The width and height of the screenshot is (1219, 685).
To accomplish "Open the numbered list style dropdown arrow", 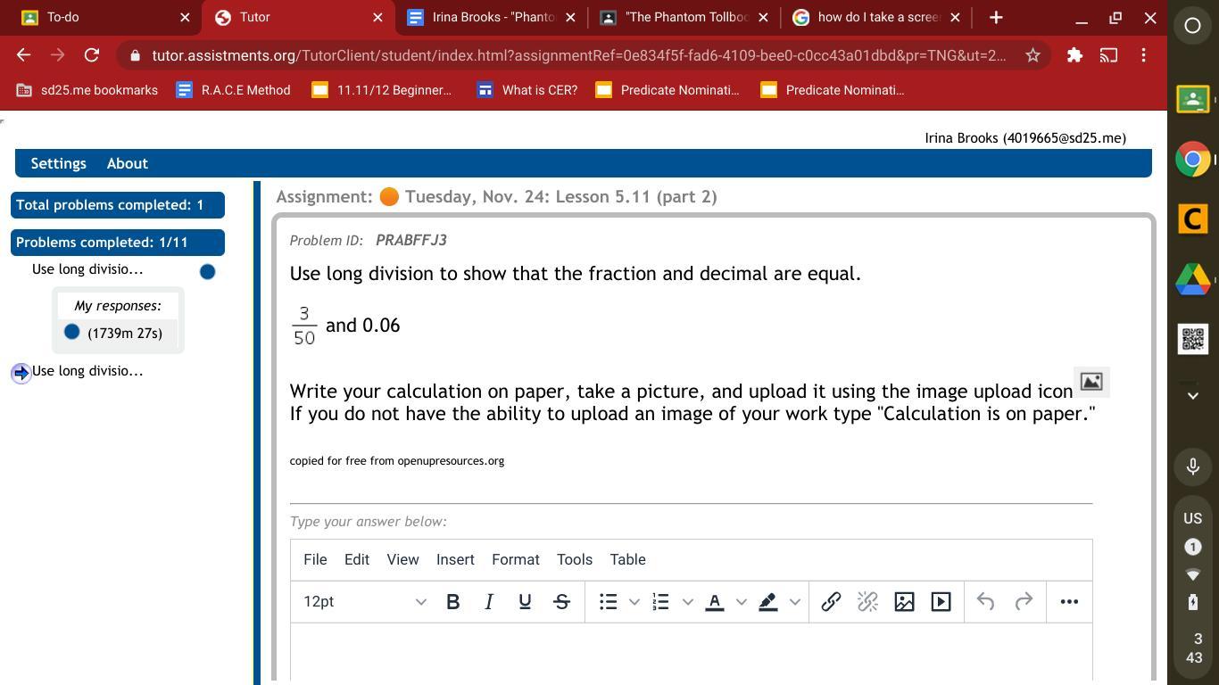I will (x=687, y=602).
